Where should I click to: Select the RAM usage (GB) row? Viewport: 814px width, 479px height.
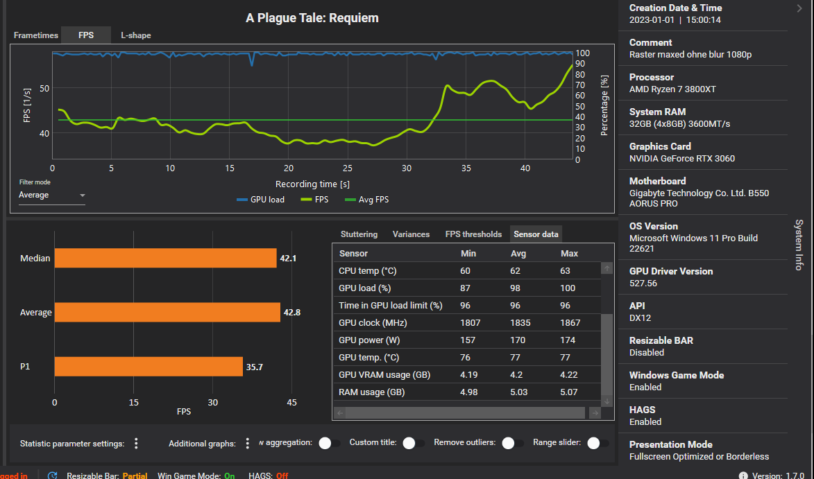pyautogui.click(x=467, y=392)
